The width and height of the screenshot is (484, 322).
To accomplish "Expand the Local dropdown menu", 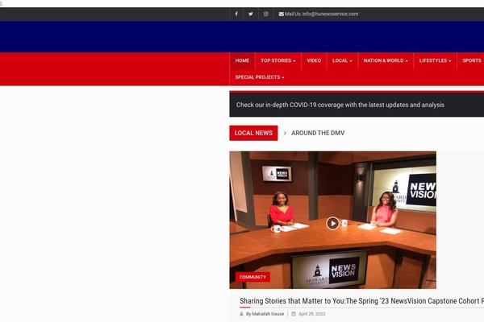I will (342, 60).
